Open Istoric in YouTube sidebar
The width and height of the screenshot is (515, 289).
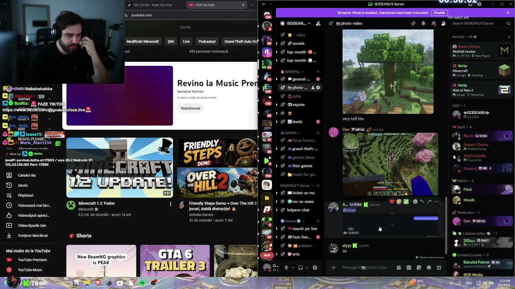(x=23, y=185)
